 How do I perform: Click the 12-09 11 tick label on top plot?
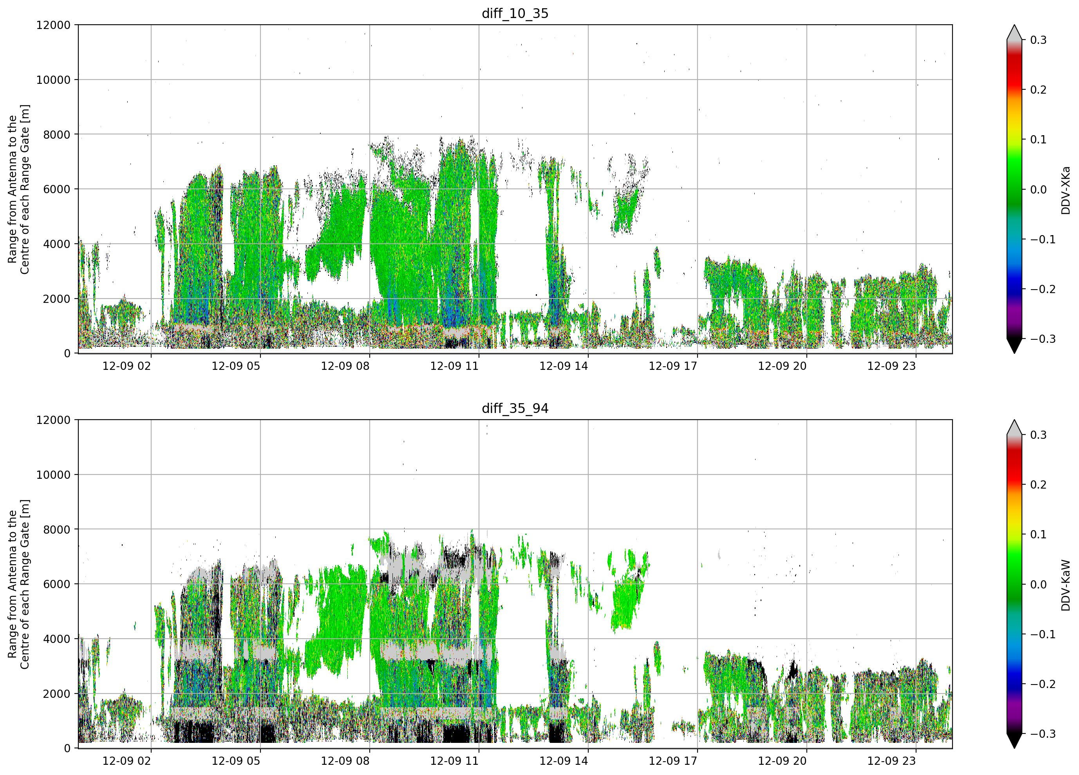point(454,366)
